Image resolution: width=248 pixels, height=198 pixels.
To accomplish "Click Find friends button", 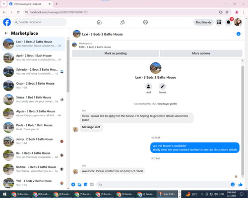I will (x=203, y=22).
